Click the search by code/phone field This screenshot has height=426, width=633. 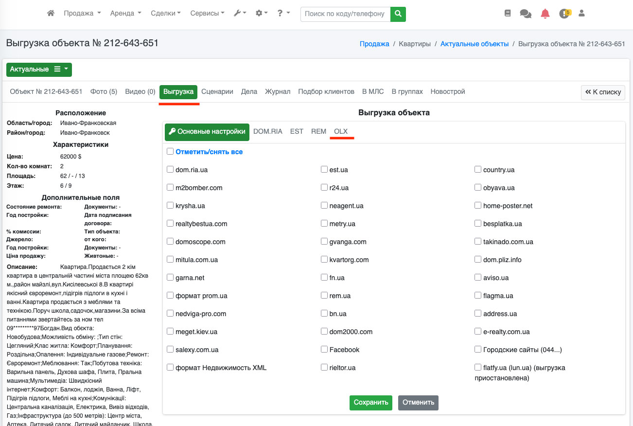[x=345, y=14]
